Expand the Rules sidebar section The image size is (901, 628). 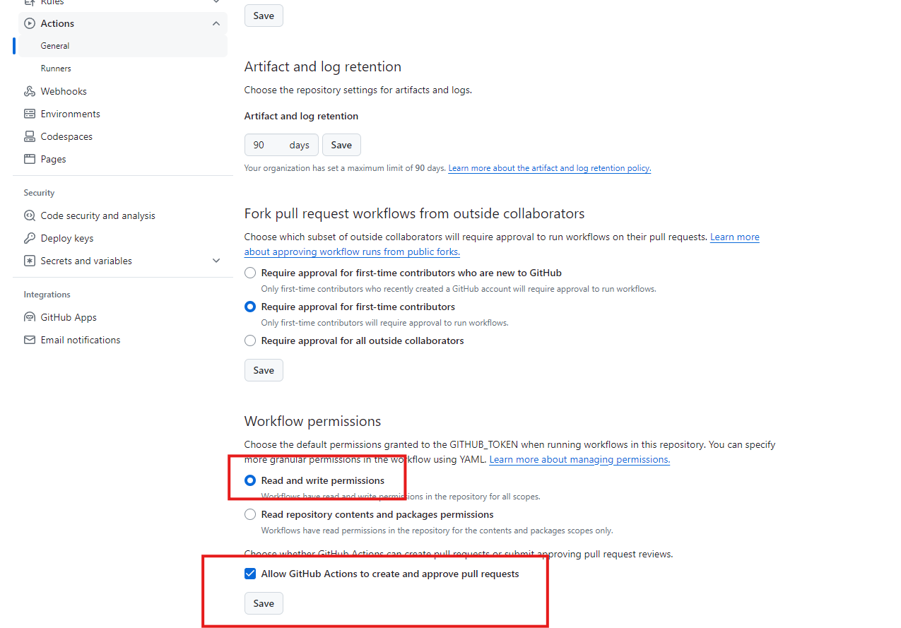(x=216, y=2)
